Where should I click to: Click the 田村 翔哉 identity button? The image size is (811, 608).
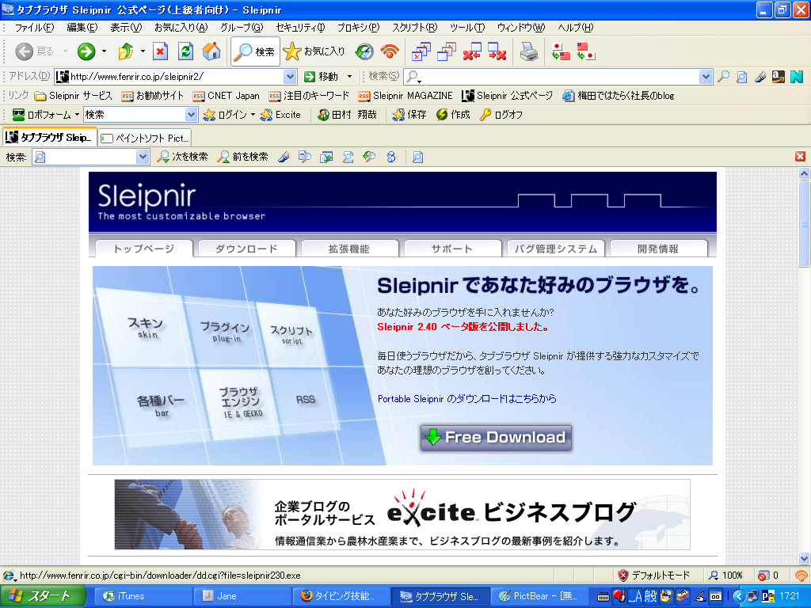click(x=348, y=115)
